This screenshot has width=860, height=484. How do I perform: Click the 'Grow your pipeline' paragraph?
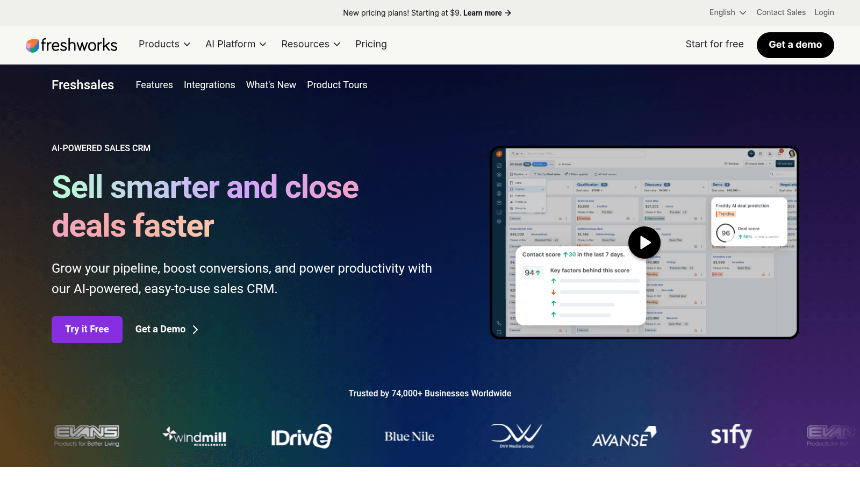pos(242,279)
